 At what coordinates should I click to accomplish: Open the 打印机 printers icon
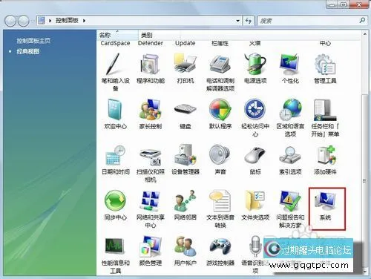coord(185,64)
